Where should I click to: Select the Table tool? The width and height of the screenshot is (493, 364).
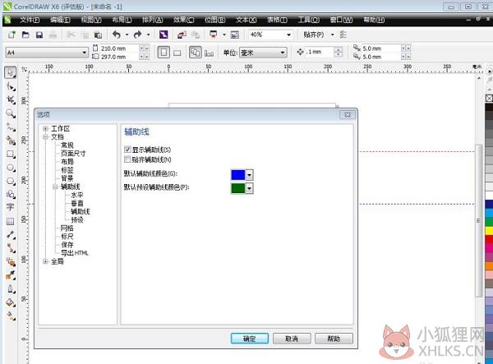pyautogui.click(x=10, y=221)
